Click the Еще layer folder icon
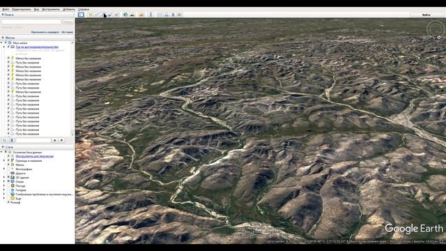This screenshot has width=446, height=251. [x=13, y=198]
